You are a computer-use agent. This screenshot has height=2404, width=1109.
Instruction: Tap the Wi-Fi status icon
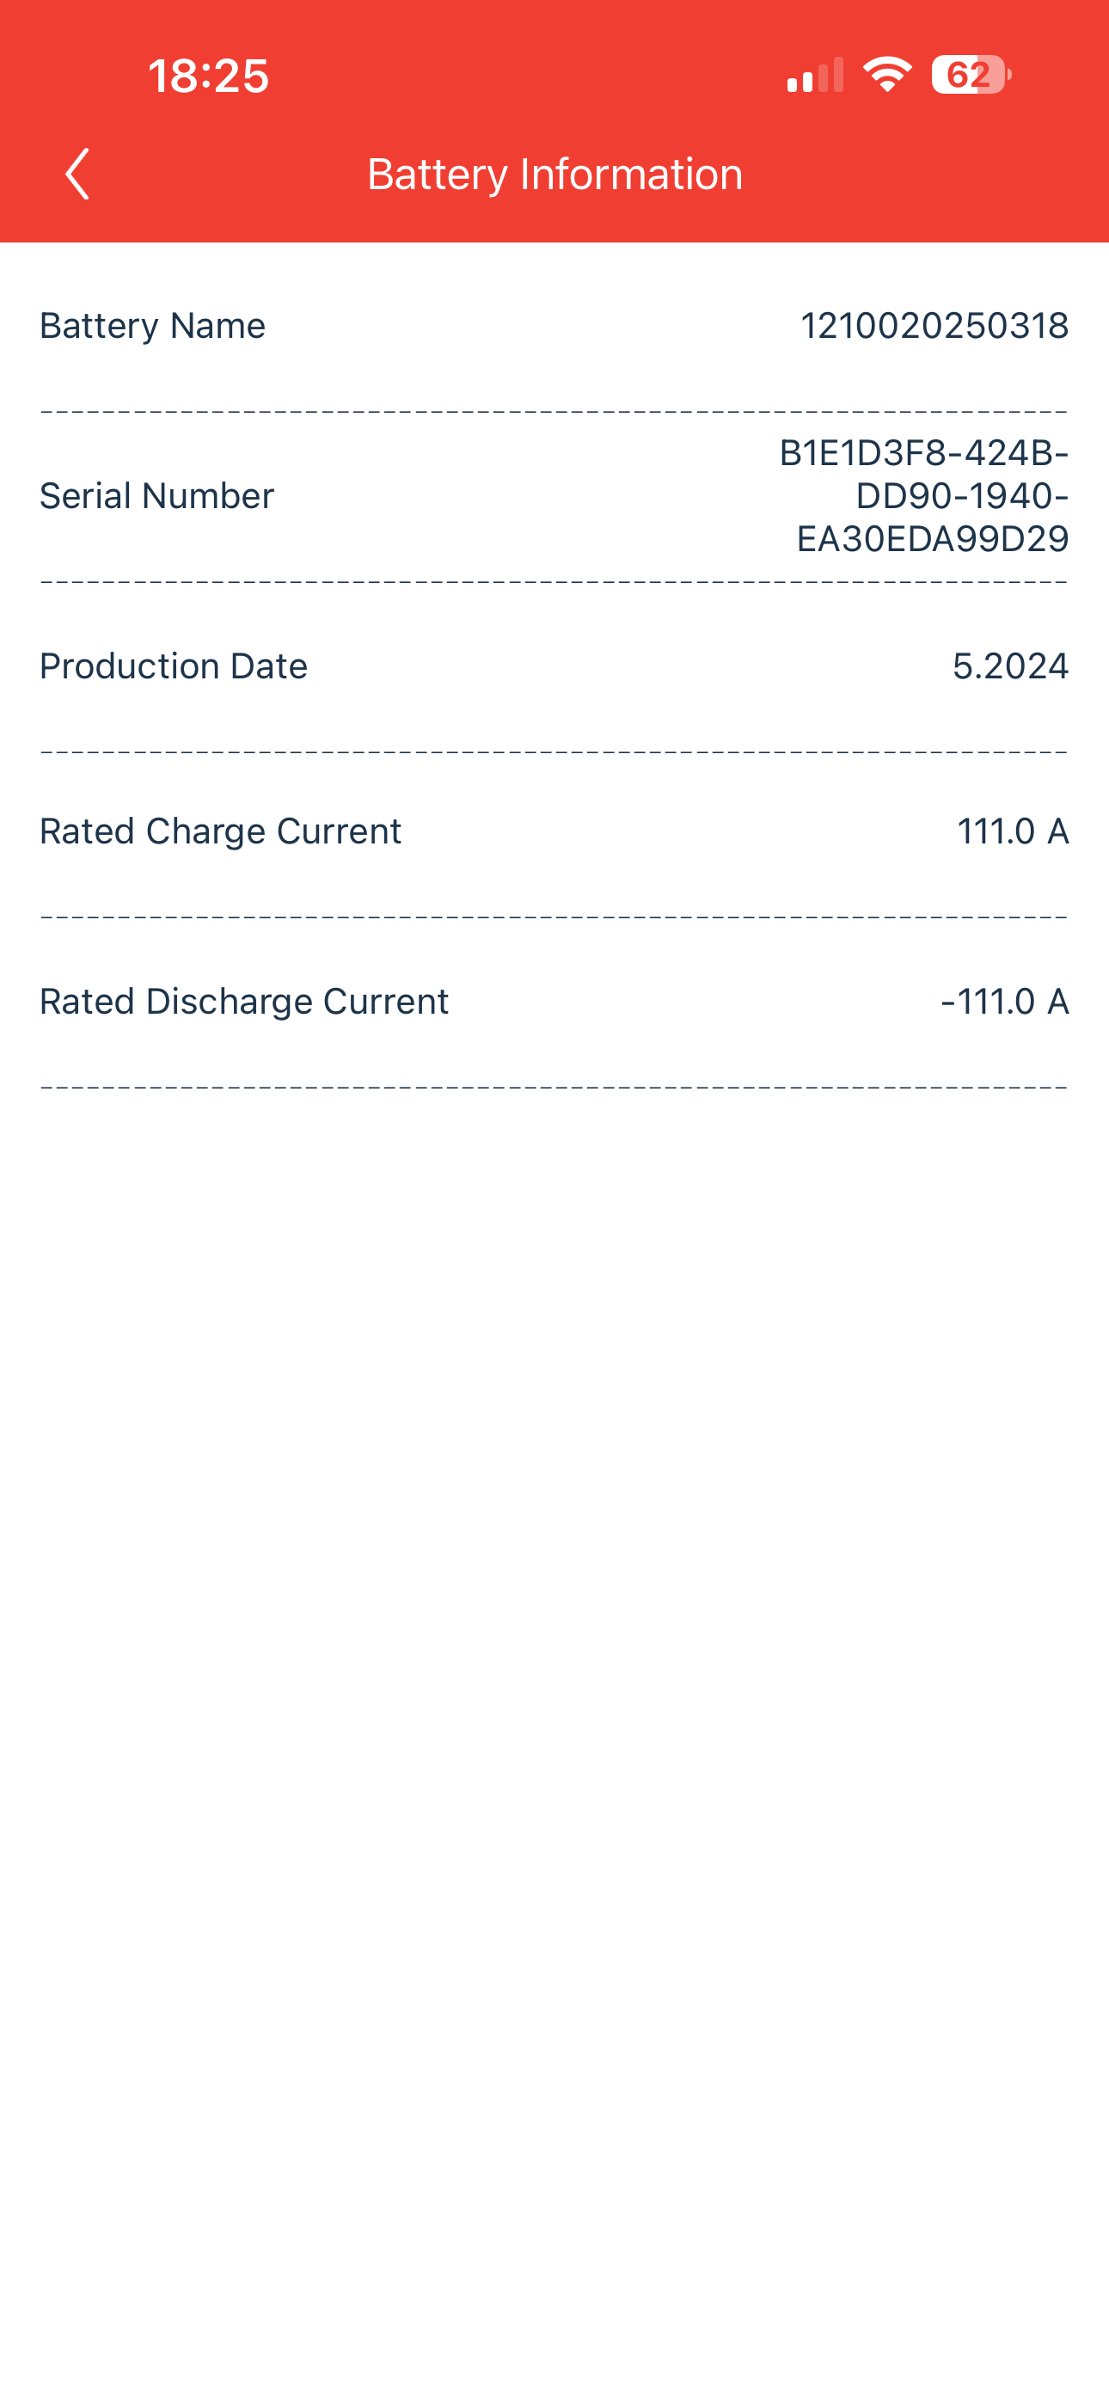click(x=887, y=75)
